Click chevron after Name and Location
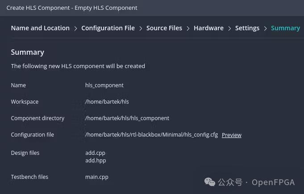304x194 pixels. pyautogui.click(x=75, y=28)
